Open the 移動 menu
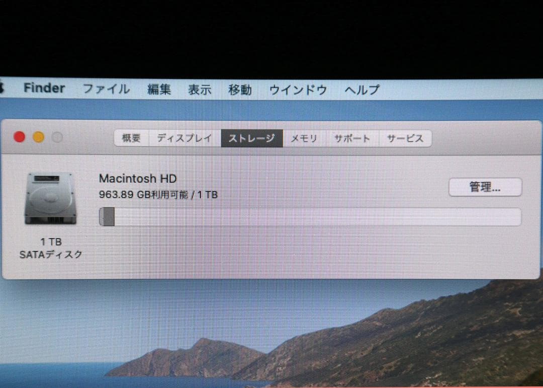 [240, 89]
